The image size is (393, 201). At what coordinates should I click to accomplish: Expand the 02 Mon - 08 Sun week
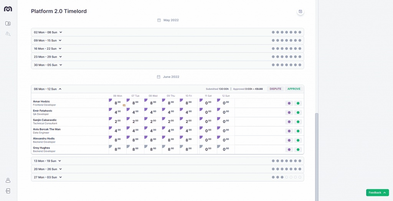pyautogui.click(x=167, y=32)
